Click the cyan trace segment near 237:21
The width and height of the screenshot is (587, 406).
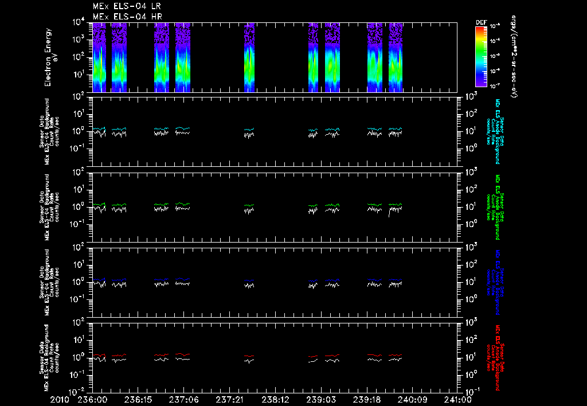(x=249, y=130)
